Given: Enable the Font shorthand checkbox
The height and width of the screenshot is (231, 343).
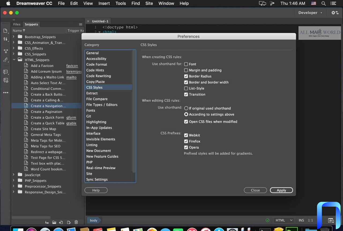Looking at the screenshot, I should click(186, 64).
